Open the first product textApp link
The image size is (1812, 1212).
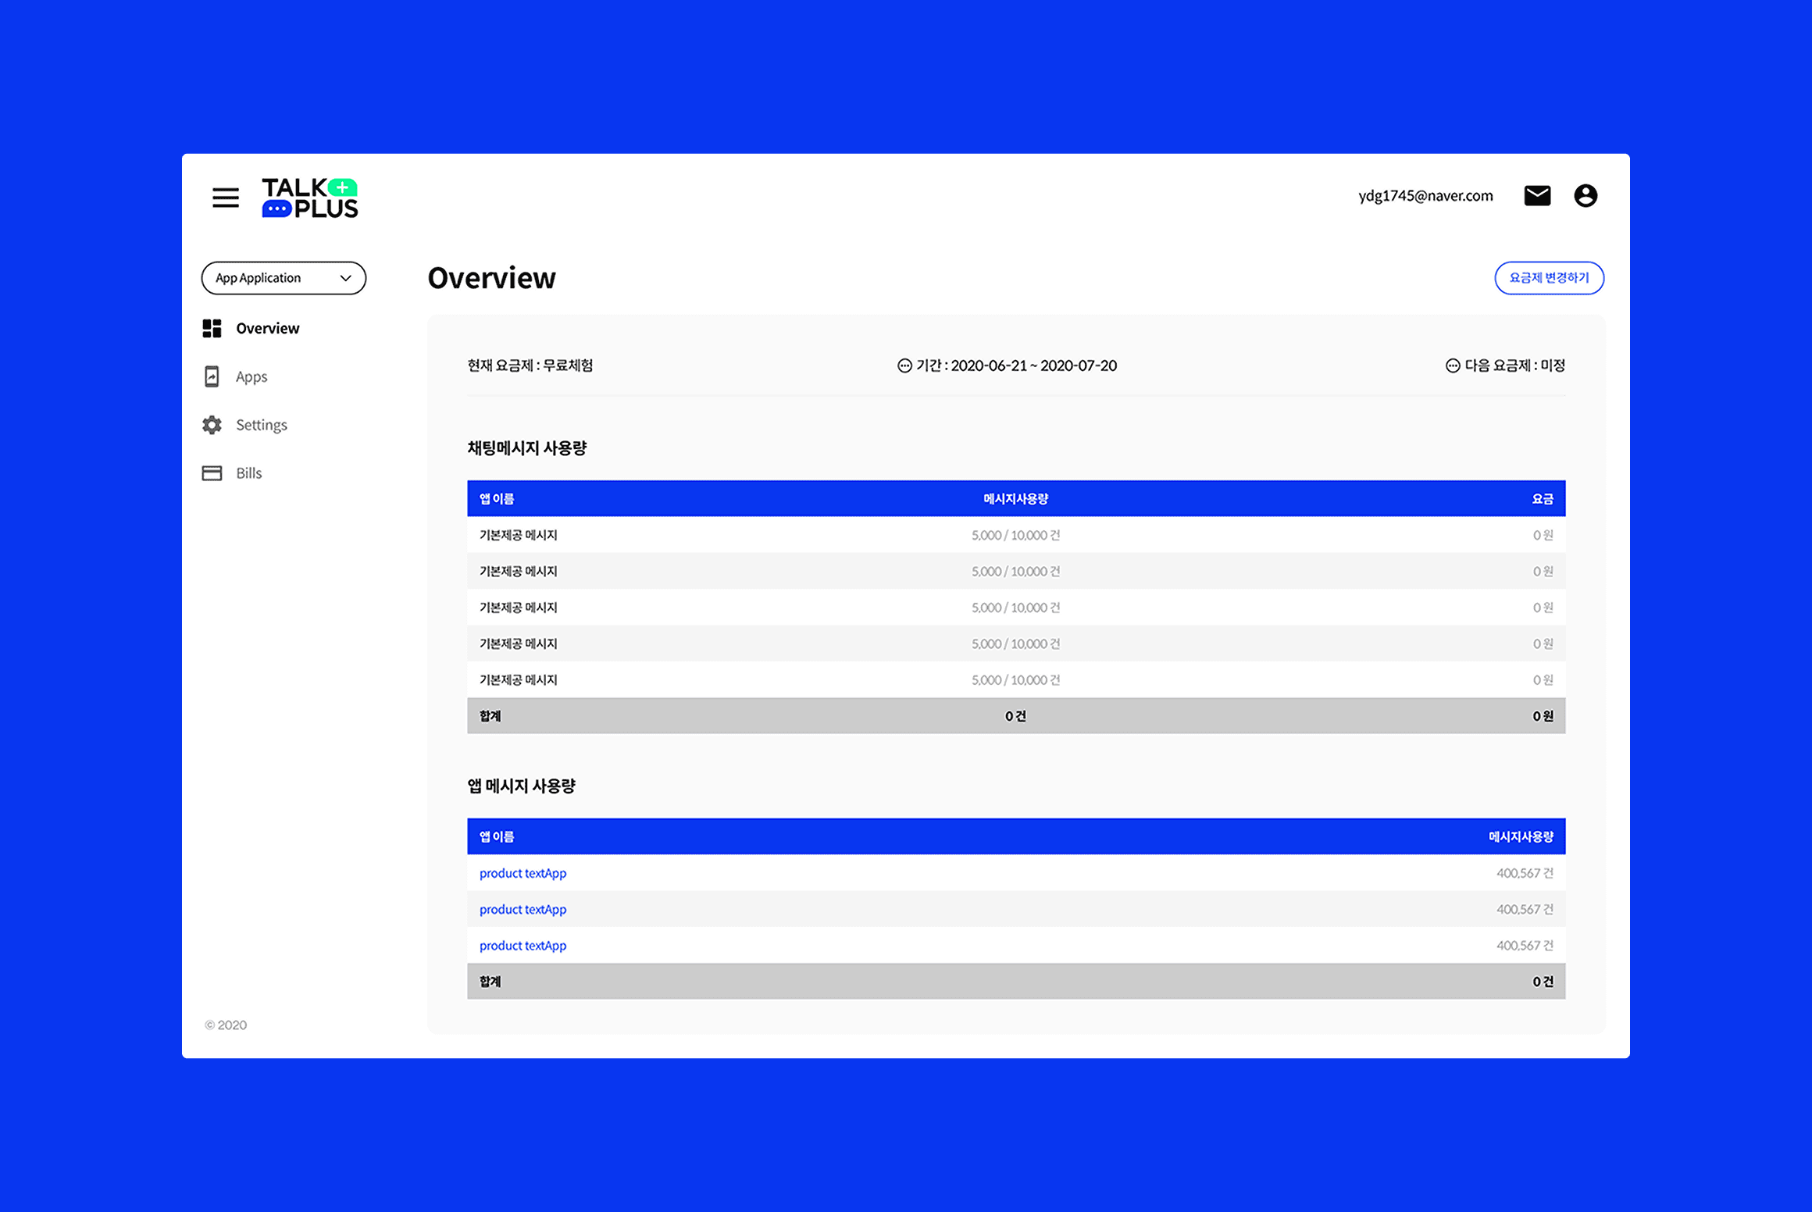523,873
